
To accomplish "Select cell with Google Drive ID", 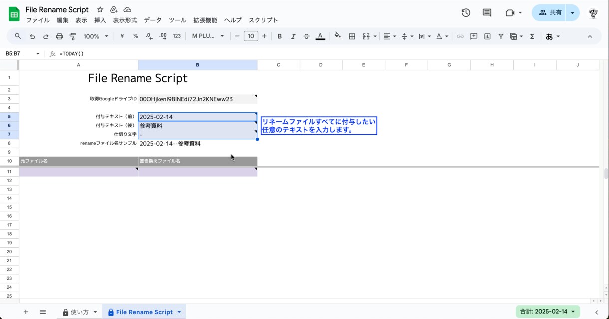I will click(x=198, y=99).
